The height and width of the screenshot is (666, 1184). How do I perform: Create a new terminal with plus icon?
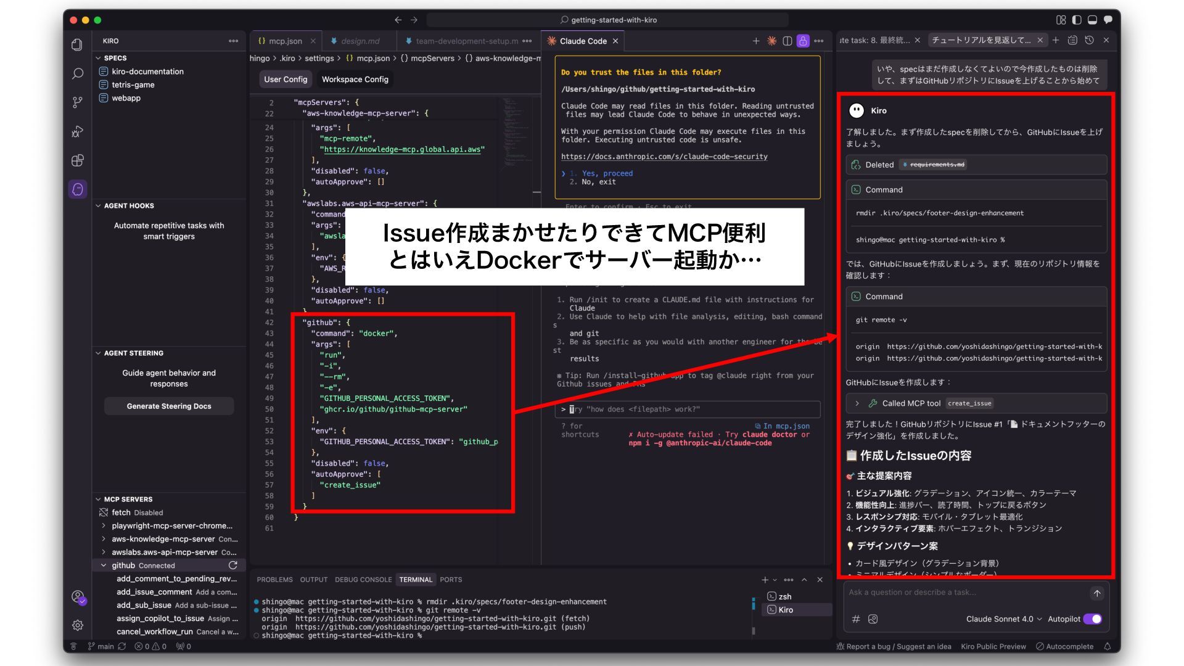click(765, 580)
